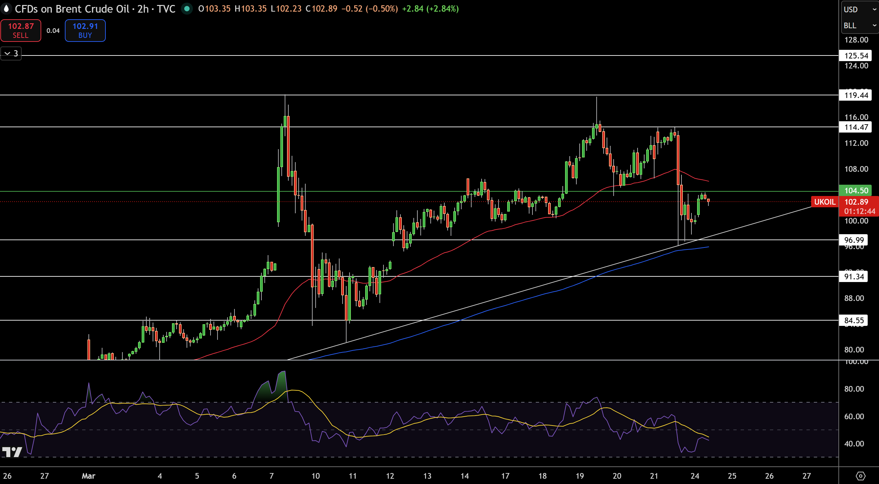Click the Mar date marker on time axis
This screenshot has height=484, width=879.
point(88,476)
